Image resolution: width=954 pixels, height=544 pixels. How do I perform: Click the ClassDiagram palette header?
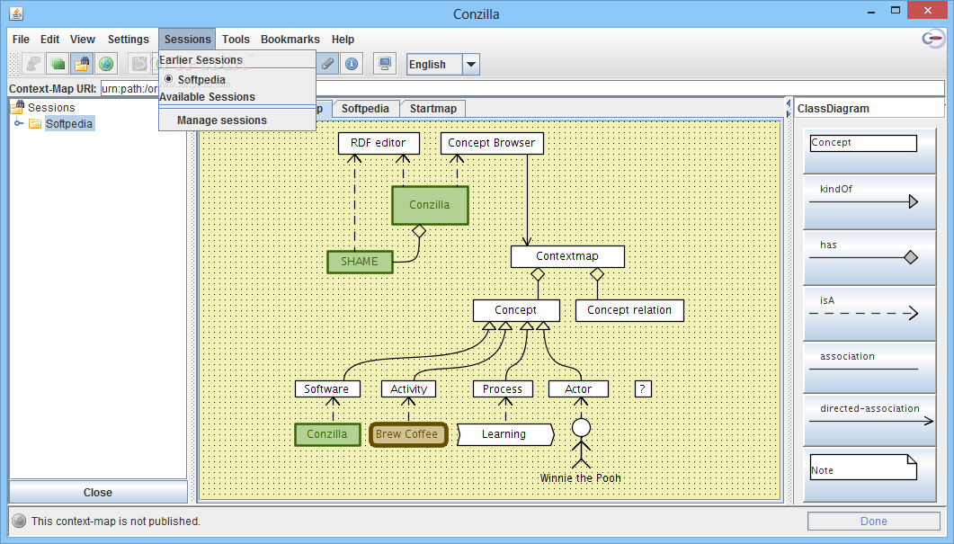pyautogui.click(x=869, y=108)
